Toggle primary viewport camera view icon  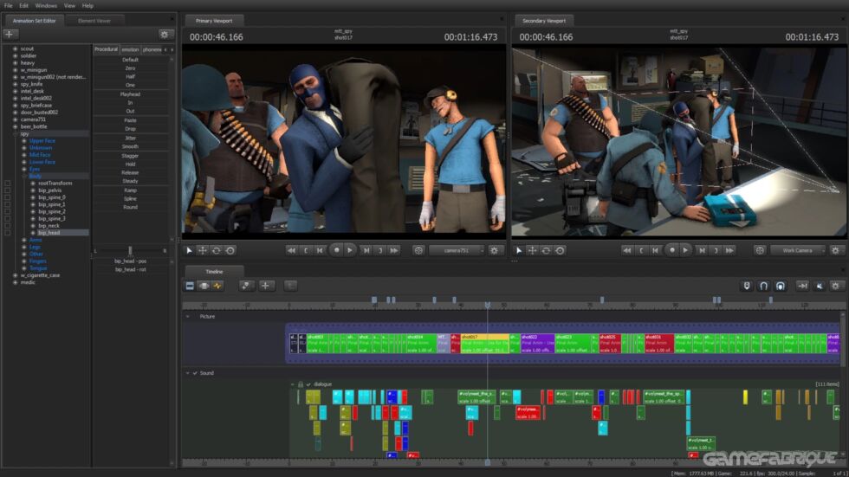pos(418,250)
